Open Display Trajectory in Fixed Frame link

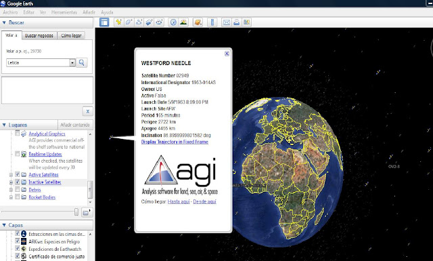click(x=175, y=142)
